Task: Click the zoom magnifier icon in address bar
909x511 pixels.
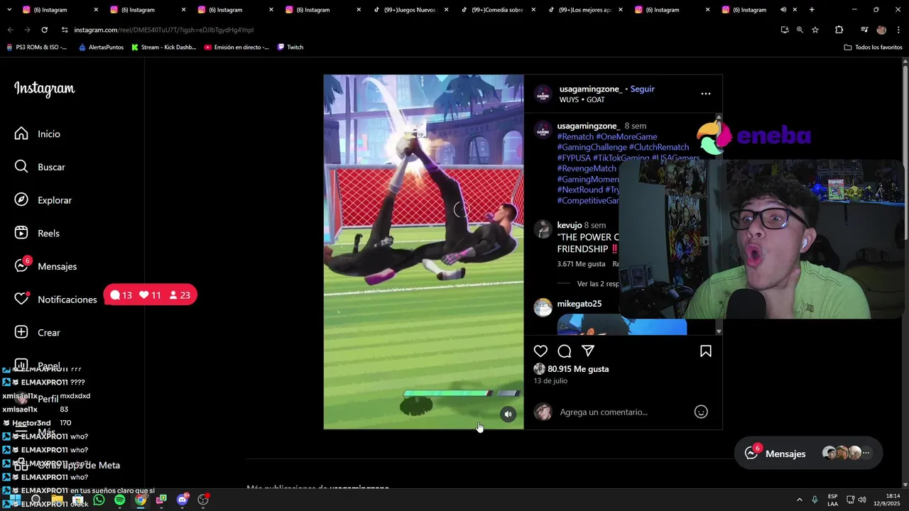Action: tap(800, 30)
